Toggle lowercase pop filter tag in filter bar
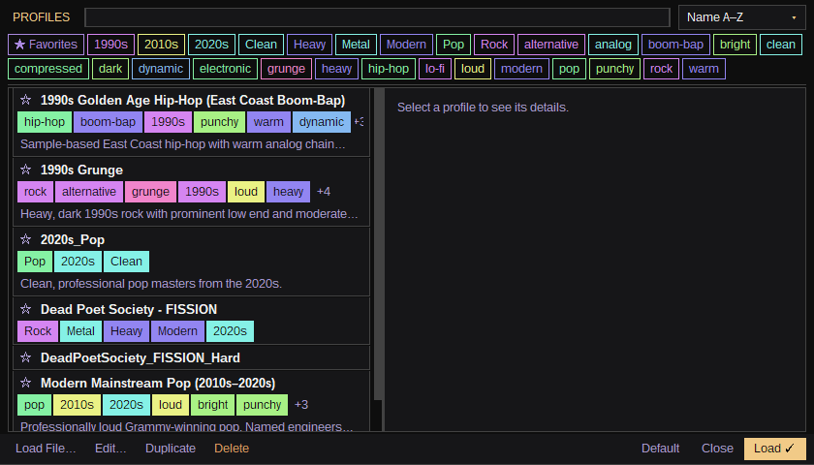 click(x=570, y=69)
